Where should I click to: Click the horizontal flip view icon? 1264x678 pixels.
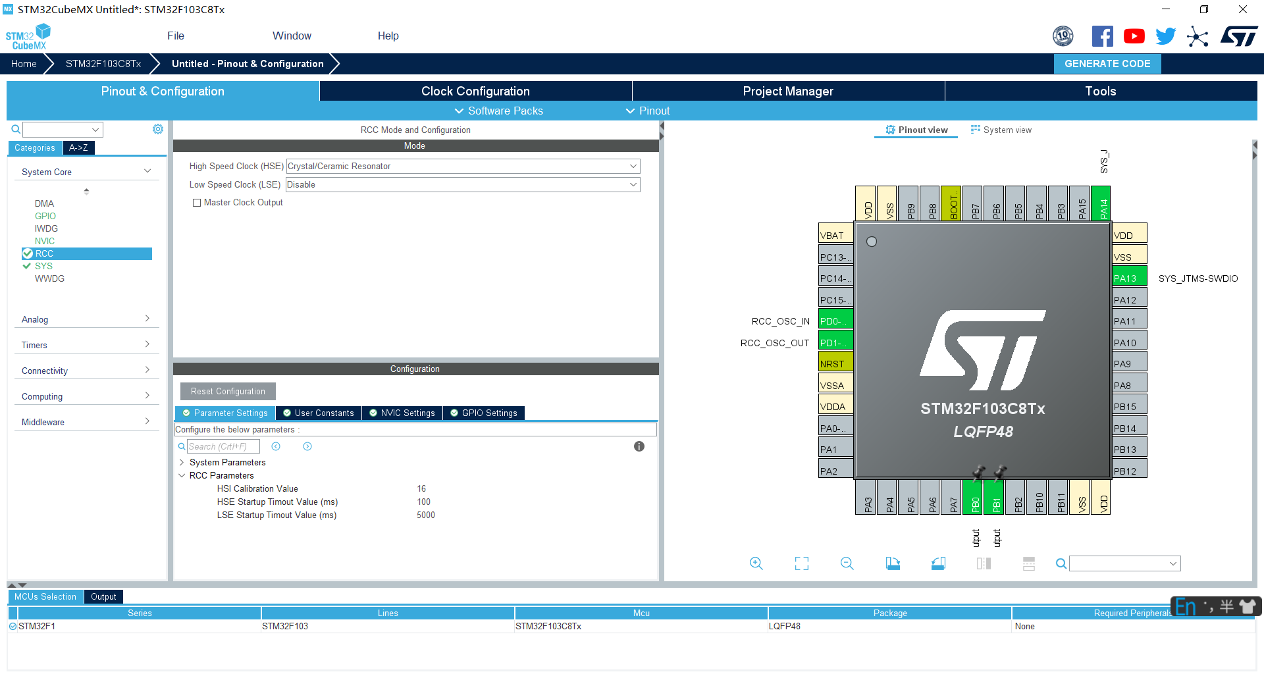tap(984, 563)
